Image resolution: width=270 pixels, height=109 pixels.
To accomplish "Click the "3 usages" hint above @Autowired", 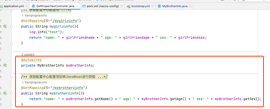I will pos(28,54).
